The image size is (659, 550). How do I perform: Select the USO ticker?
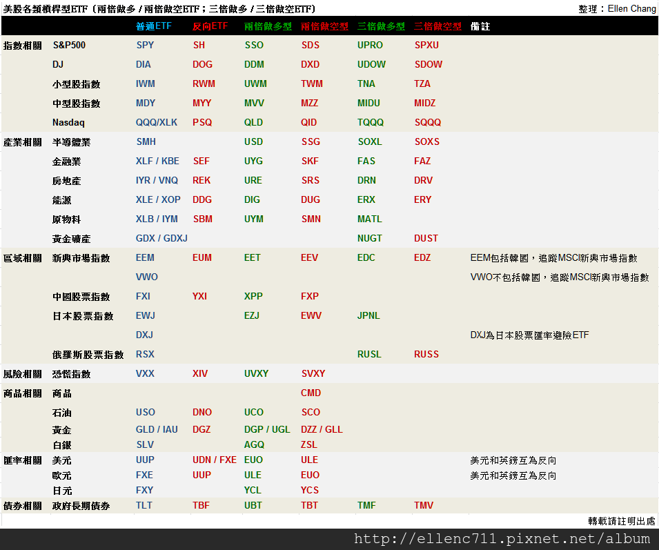pyautogui.click(x=146, y=412)
